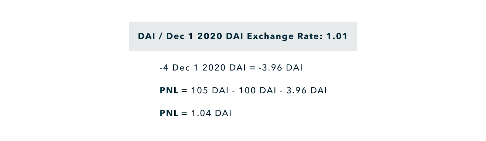Image resolution: width=486 pixels, height=141 pixels.
Task: Click the gray exchange rate header box
Action: (x=243, y=36)
